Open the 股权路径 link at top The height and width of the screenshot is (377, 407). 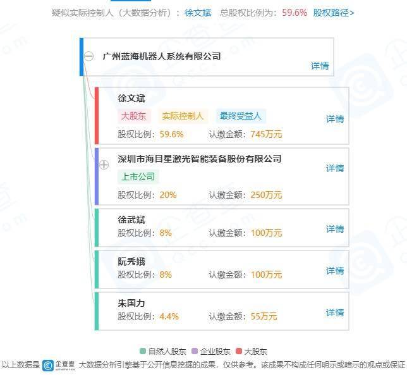(x=334, y=13)
